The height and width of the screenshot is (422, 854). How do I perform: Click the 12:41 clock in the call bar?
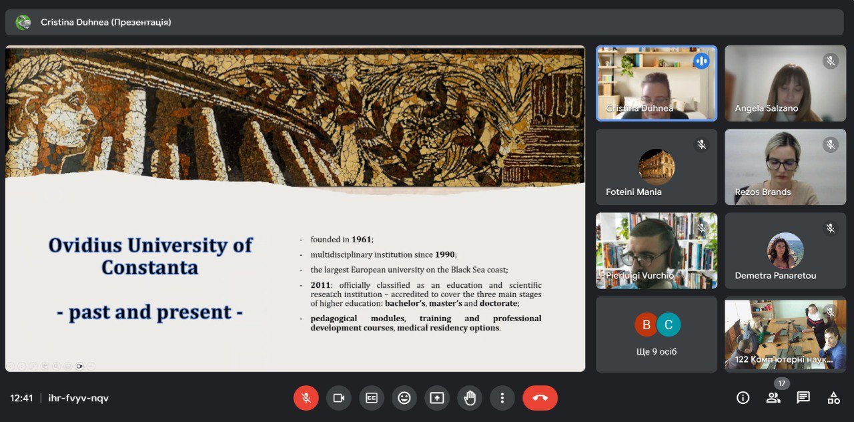21,398
